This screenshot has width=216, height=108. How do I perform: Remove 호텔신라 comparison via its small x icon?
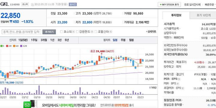[x=111, y=32]
